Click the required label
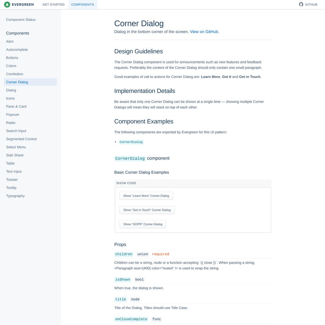The width and height of the screenshot is (325, 325). [161, 254]
